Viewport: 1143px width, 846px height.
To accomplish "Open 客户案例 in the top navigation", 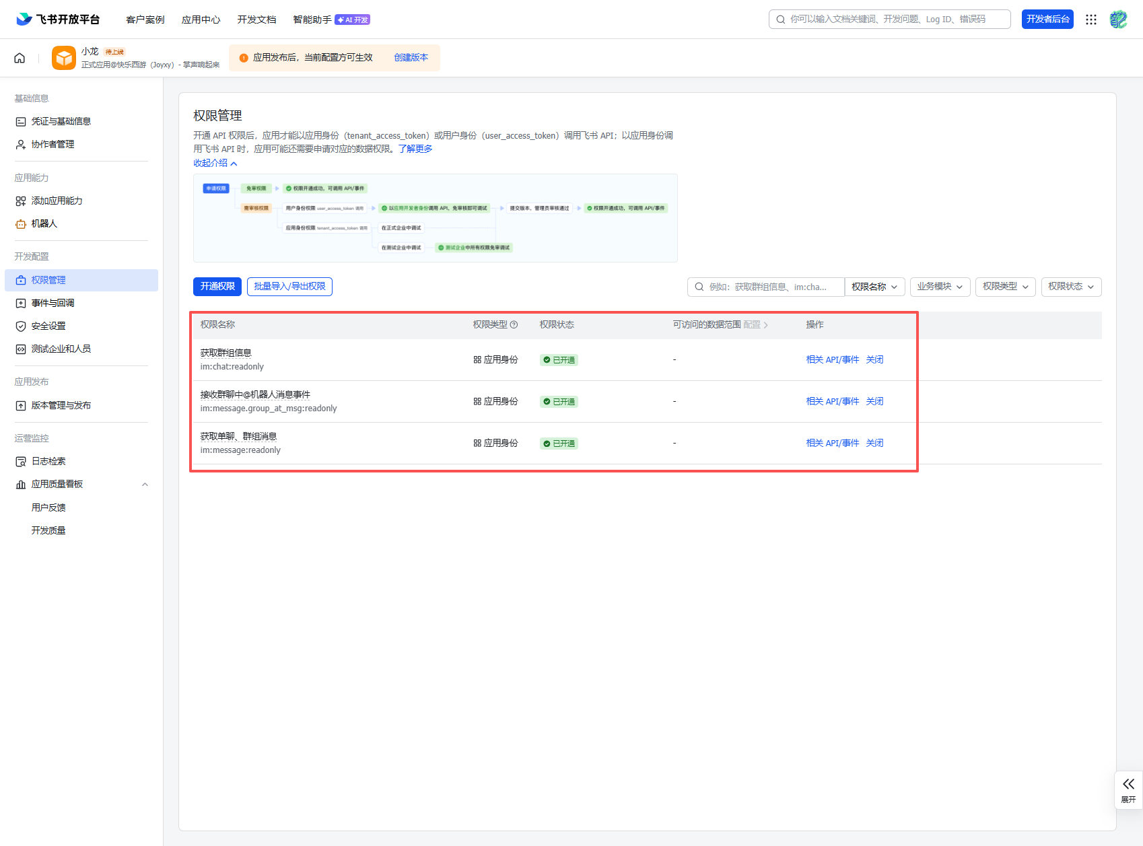I will (145, 20).
